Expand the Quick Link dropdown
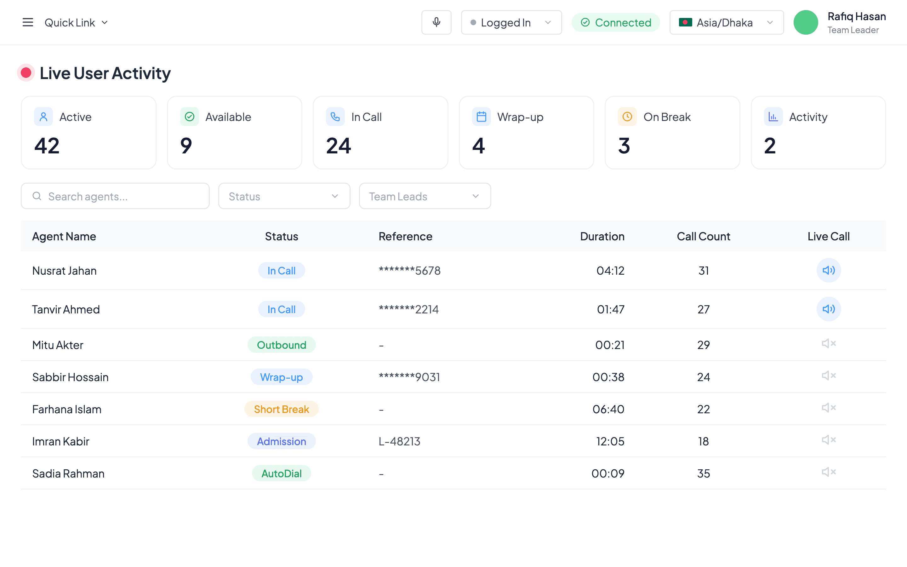The width and height of the screenshot is (907, 567). [x=77, y=22]
